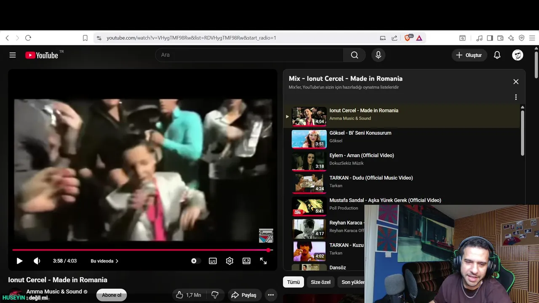
Task: Bookmark this page icon
Action: (85, 38)
